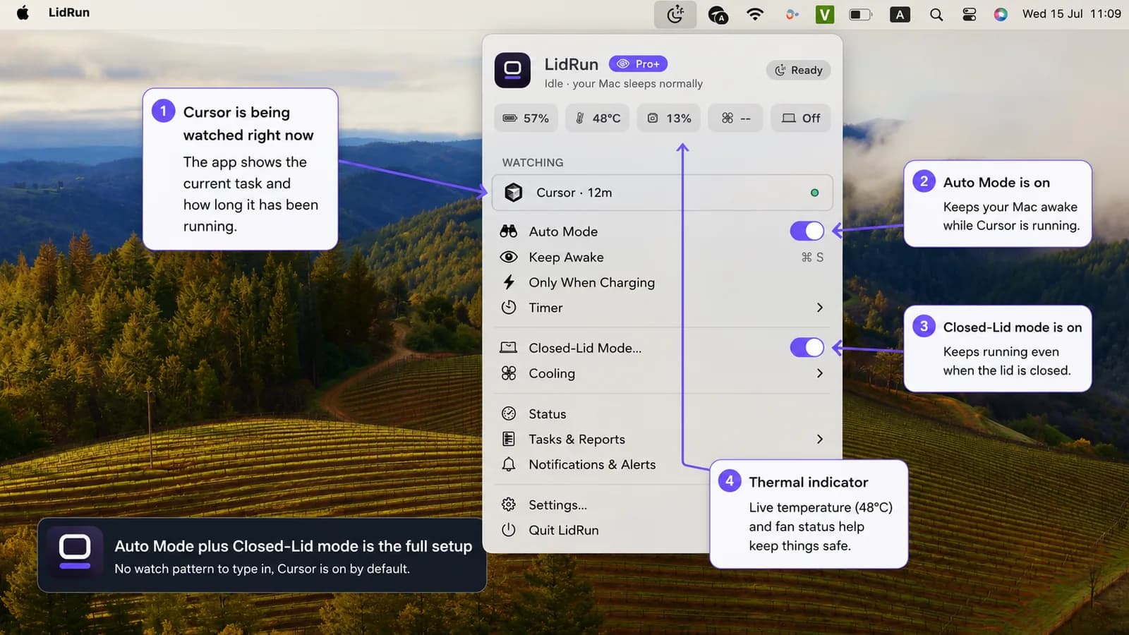Viewport: 1129px width, 635px height.
Task: Click the fan speed chip showing --
Action: tap(735, 119)
